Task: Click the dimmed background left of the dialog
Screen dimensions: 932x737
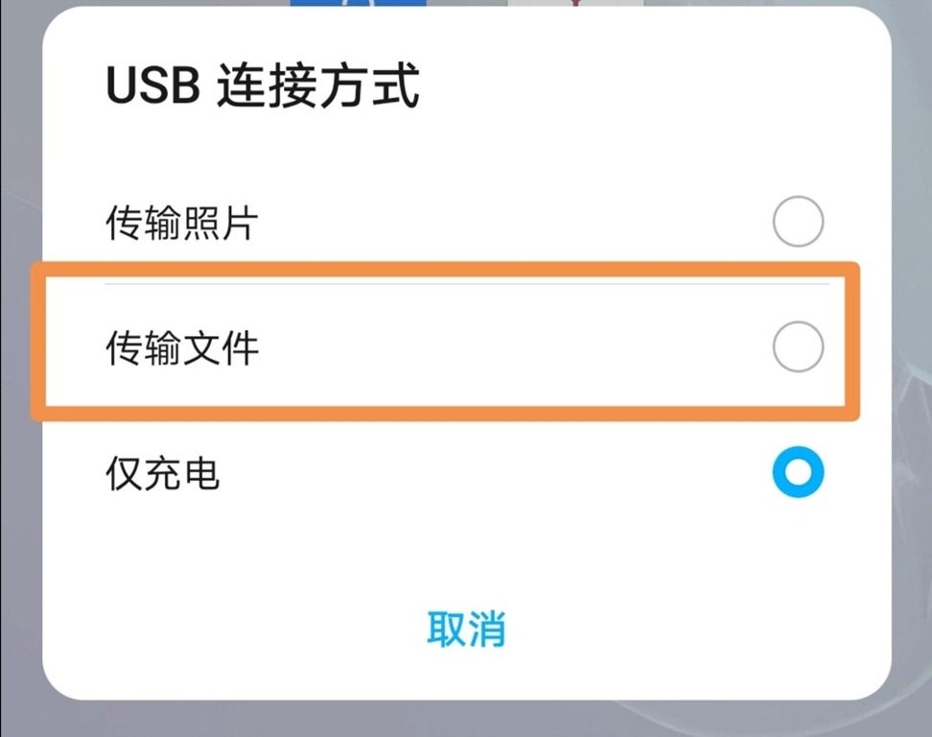Action: [x=19, y=384]
